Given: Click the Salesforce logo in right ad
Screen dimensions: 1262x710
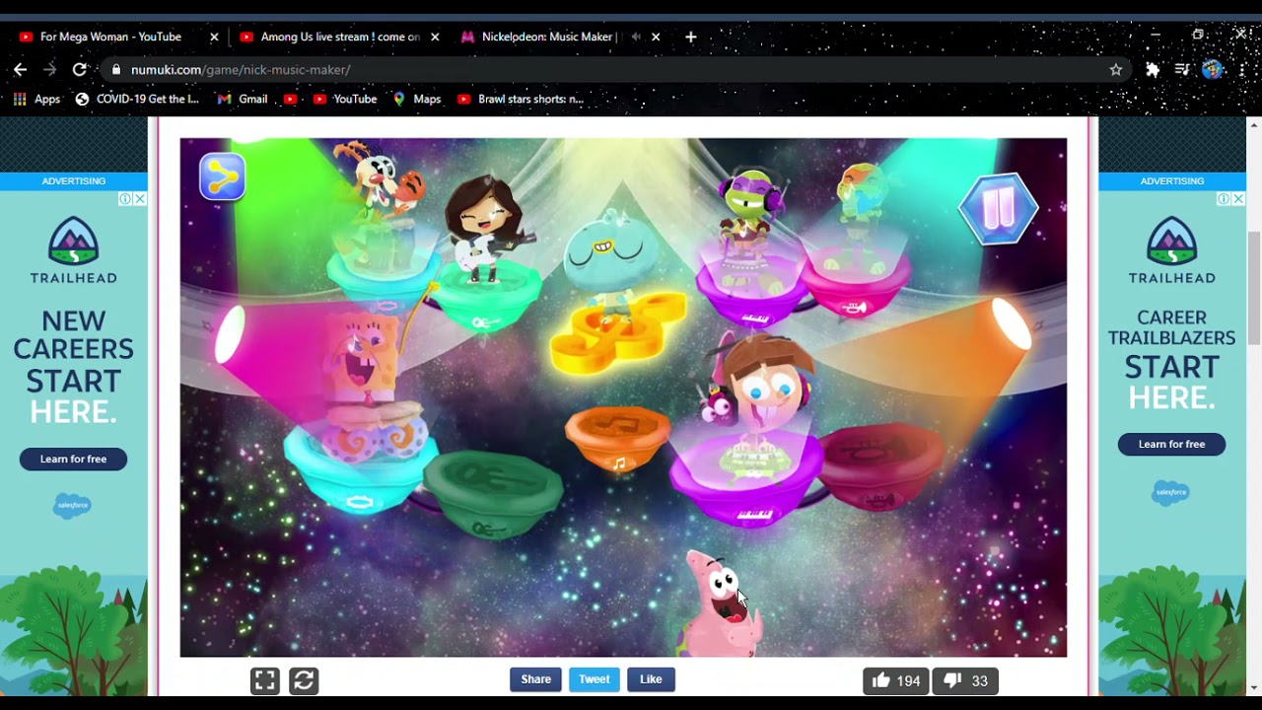Looking at the screenshot, I should 1171,491.
